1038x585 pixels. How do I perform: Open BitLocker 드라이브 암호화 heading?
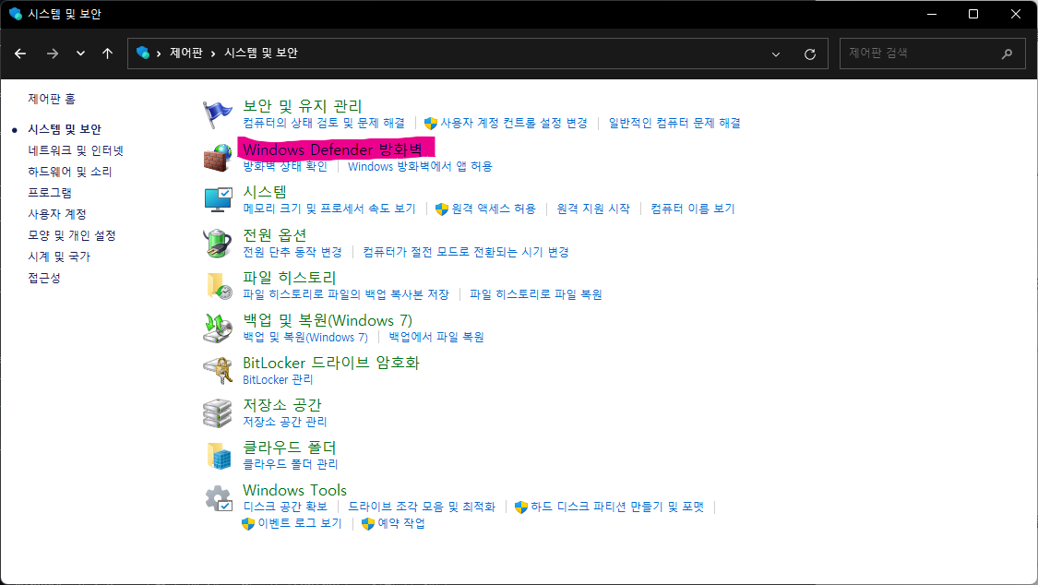point(331,363)
